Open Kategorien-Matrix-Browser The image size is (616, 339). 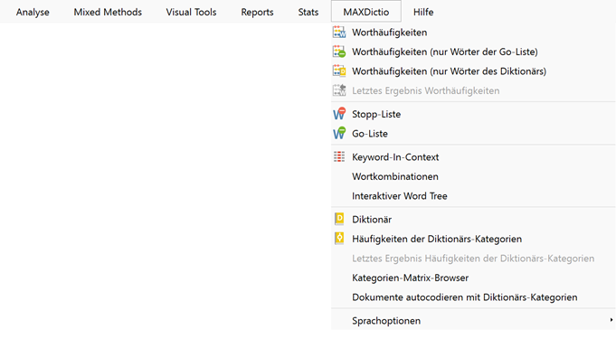click(x=410, y=278)
